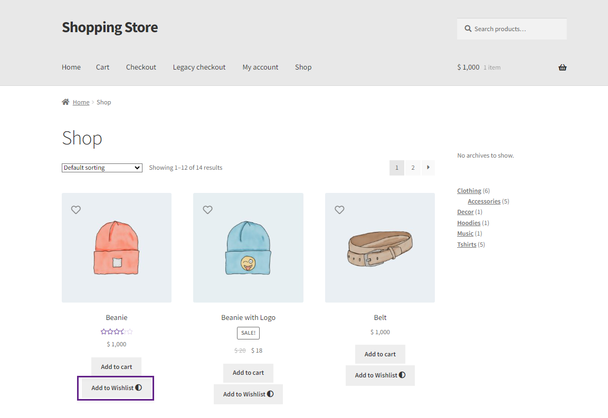Add Beanie with Logo to cart
Image resolution: width=608 pixels, height=418 pixels.
coord(248,373)
